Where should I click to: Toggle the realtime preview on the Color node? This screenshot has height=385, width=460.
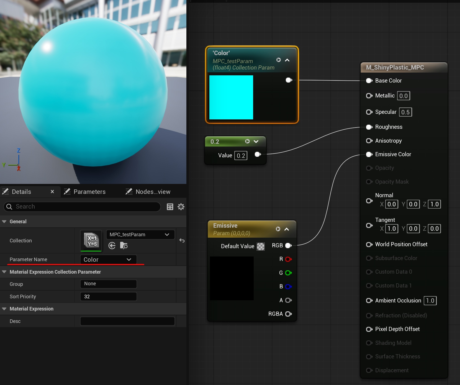tap(279, 60)
